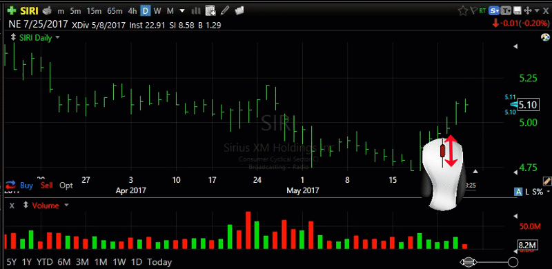Image resolution: width=552 pixels, height=269 pixels.
Task: Open the time frame dropdown arrow
Action: (182, 10)
